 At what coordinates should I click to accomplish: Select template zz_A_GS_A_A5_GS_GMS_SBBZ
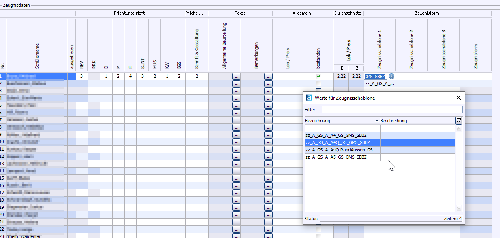[x=342, y=157]
